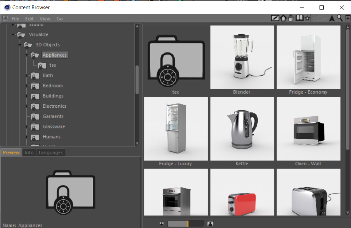Viewport: 351px width, 228px height.
Task: Open the Go menu
Action: [60, 19]
